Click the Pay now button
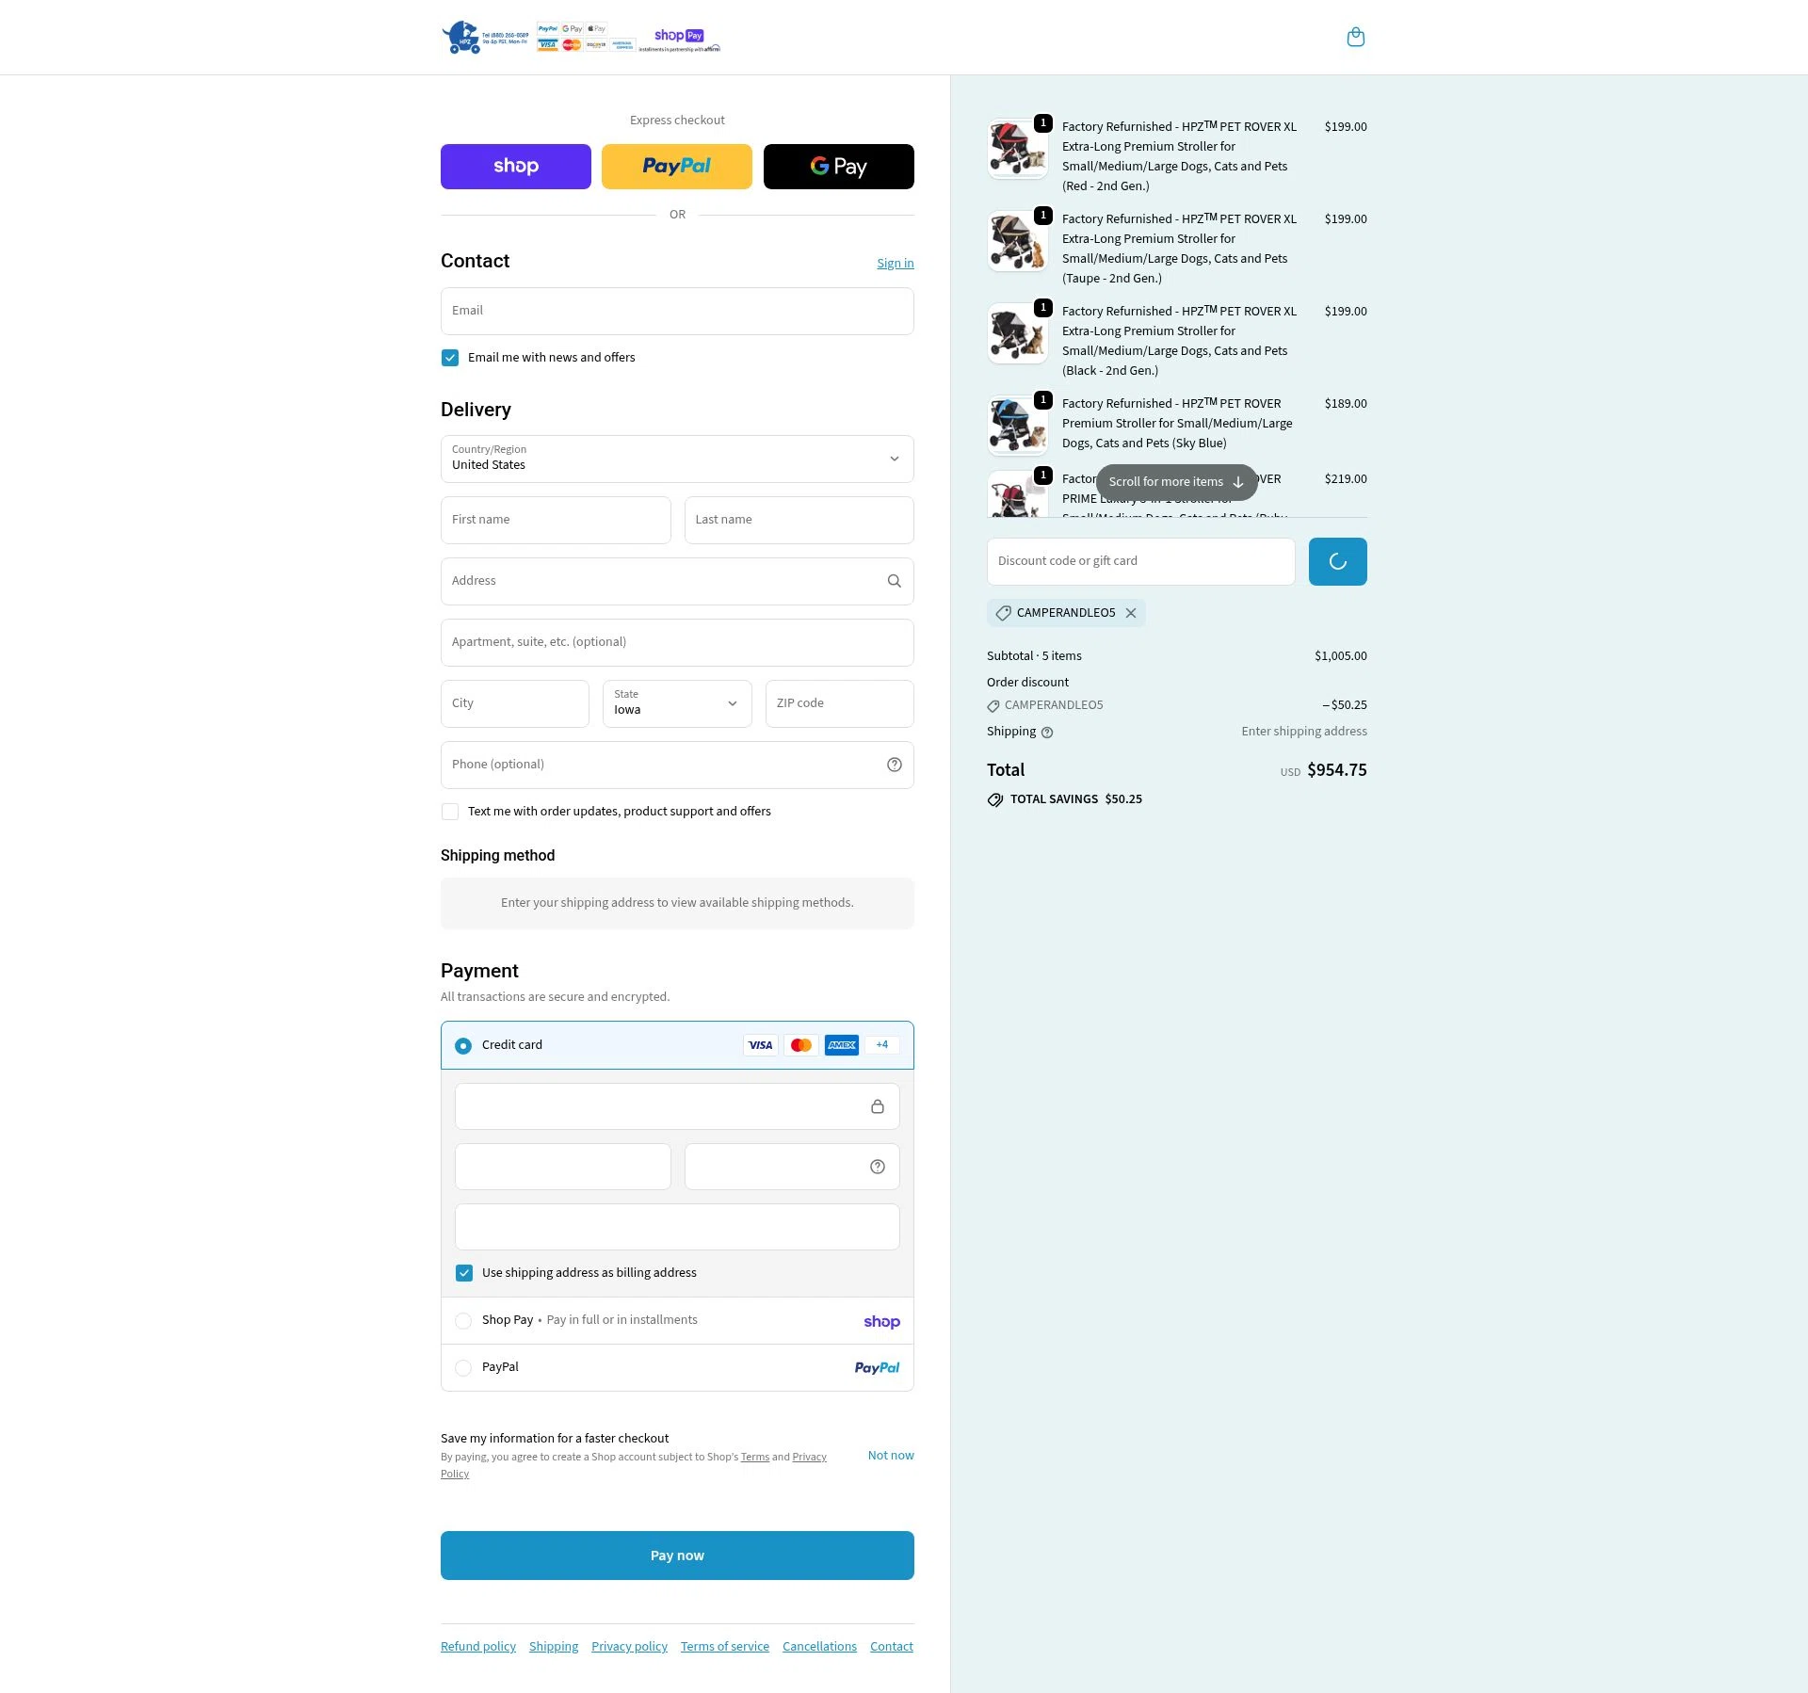Viewport: 1808px width, 1693px height. pyautogui.click(x=677, y=1556)
